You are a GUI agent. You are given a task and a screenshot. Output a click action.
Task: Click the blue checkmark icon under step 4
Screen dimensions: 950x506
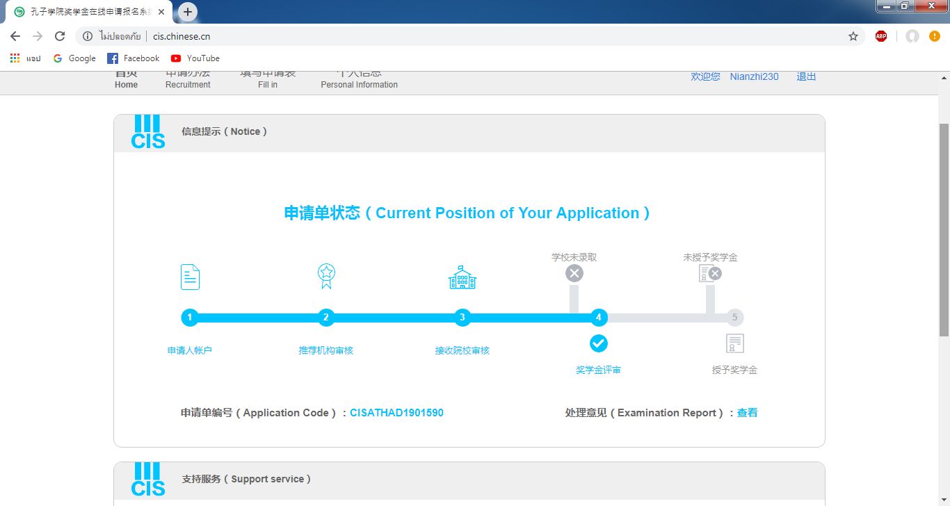point(599,343)
